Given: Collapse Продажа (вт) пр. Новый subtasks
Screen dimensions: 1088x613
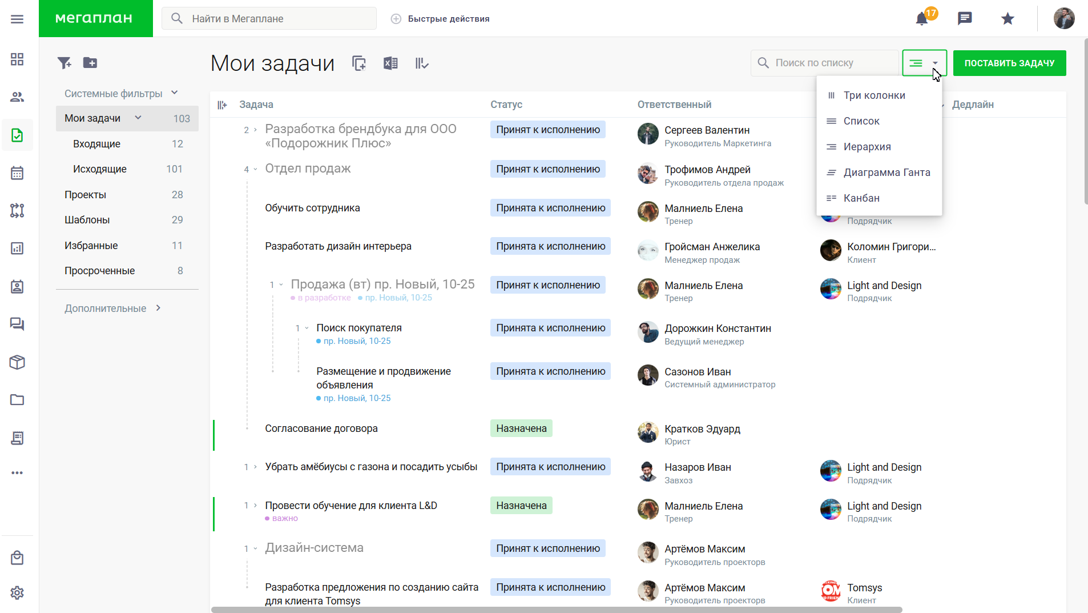Looking at the screenshot, I should (281, 285).
